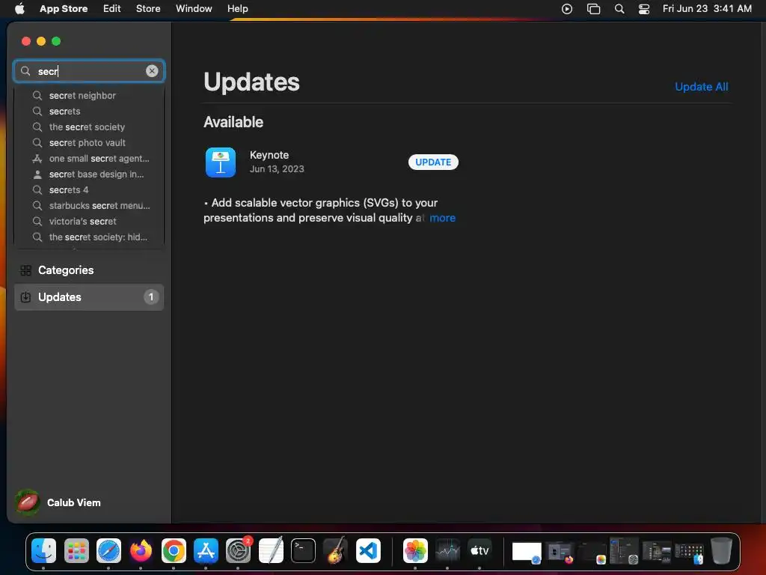Open System Settings from the Dock

tap(239, 550)
